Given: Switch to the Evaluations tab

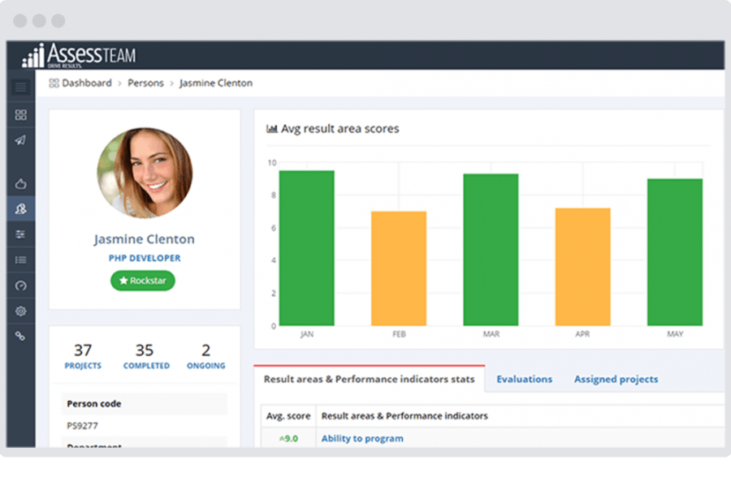Looking at the screenshot, I should 524,379.
